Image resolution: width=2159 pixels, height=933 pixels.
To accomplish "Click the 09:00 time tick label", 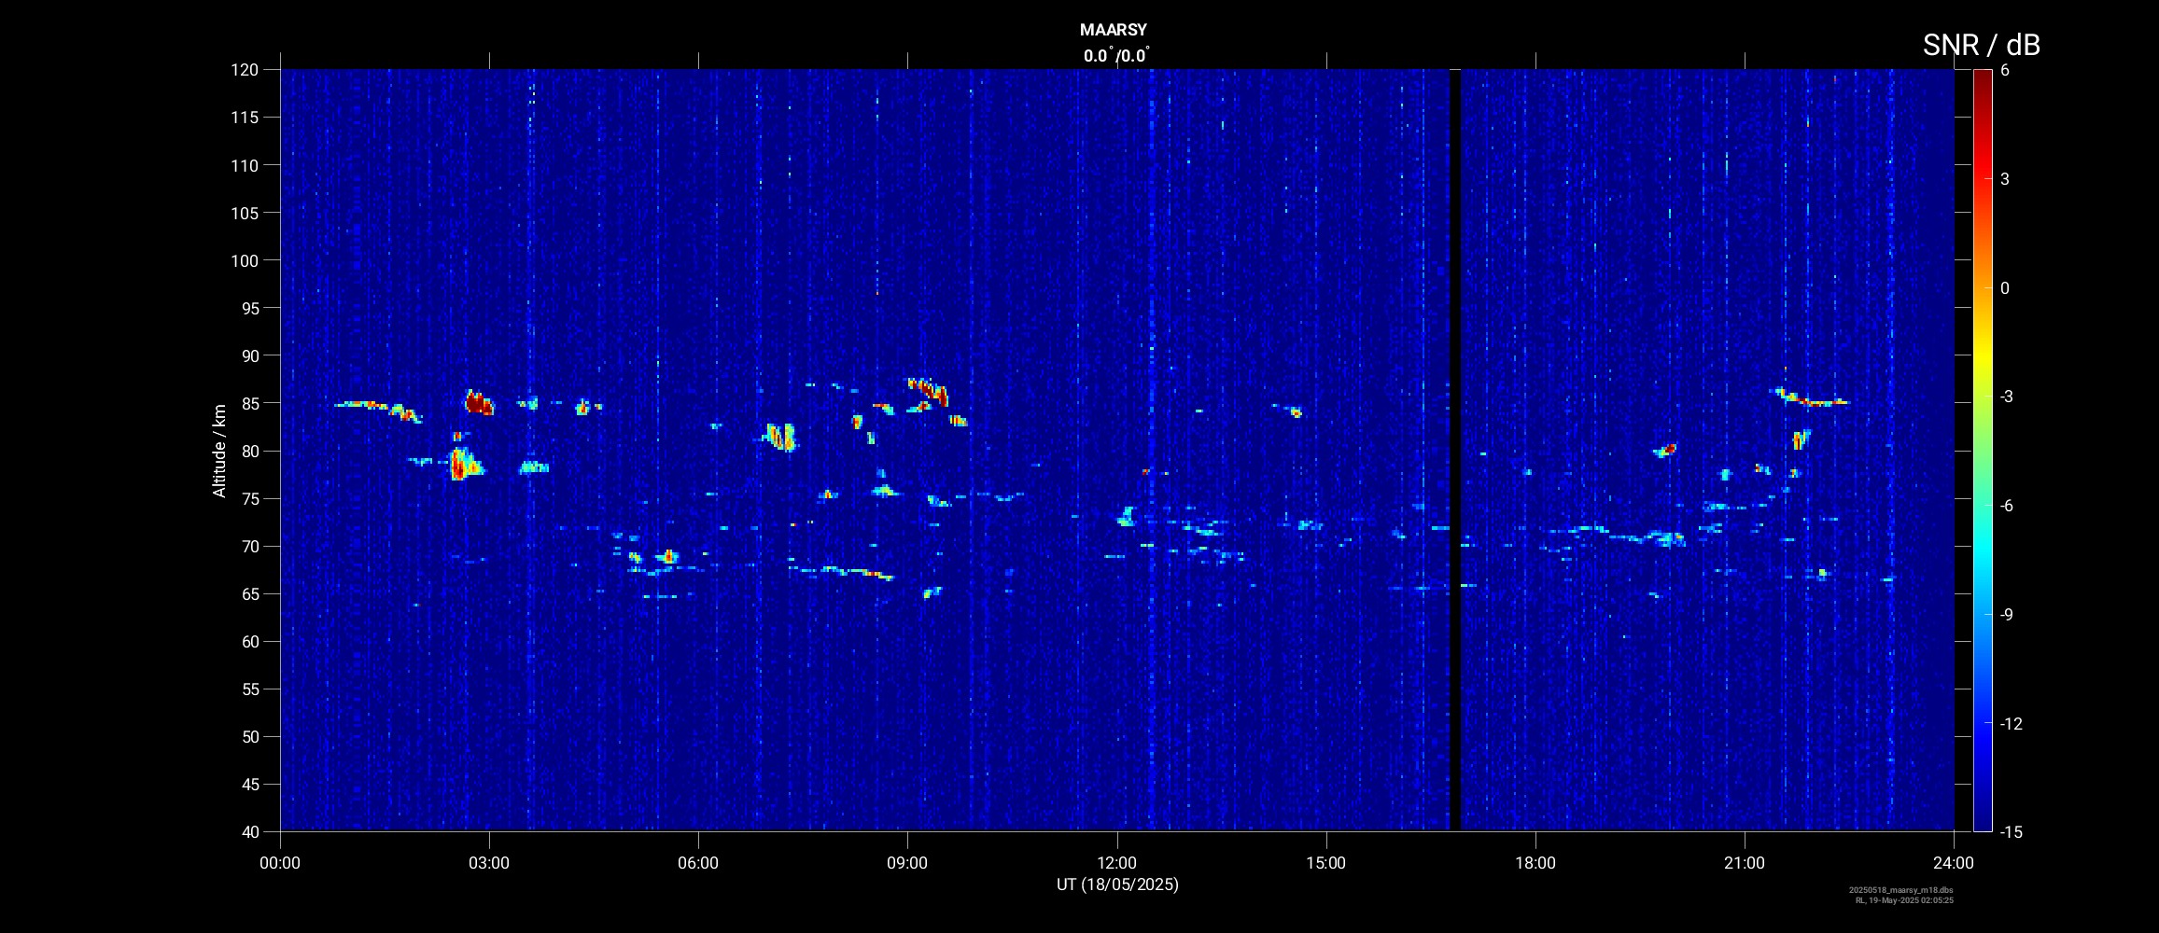I will pyautogui.click(x=907, y=863).
